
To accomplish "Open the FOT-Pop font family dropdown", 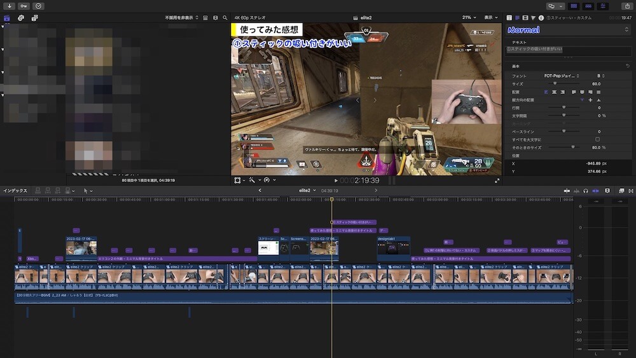I will click(562, 76).
